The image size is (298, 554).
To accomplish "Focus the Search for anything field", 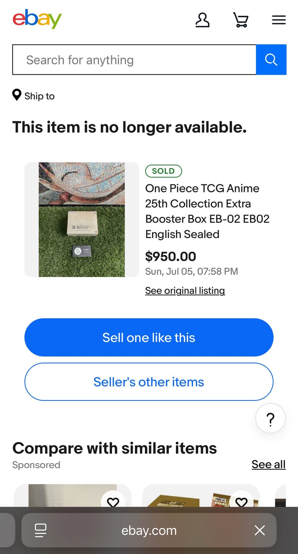I will click(x=134, y=60).
